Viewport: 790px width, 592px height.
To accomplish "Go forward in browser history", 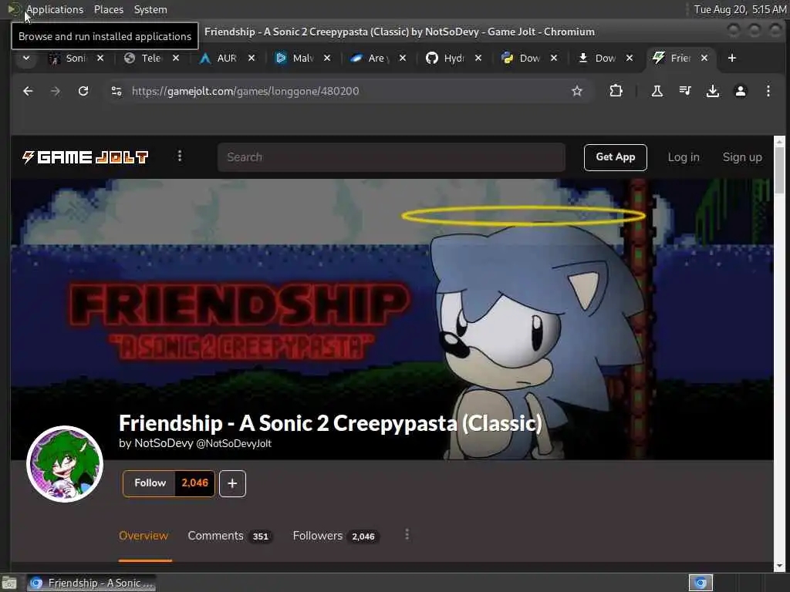I will coord(56,91).
